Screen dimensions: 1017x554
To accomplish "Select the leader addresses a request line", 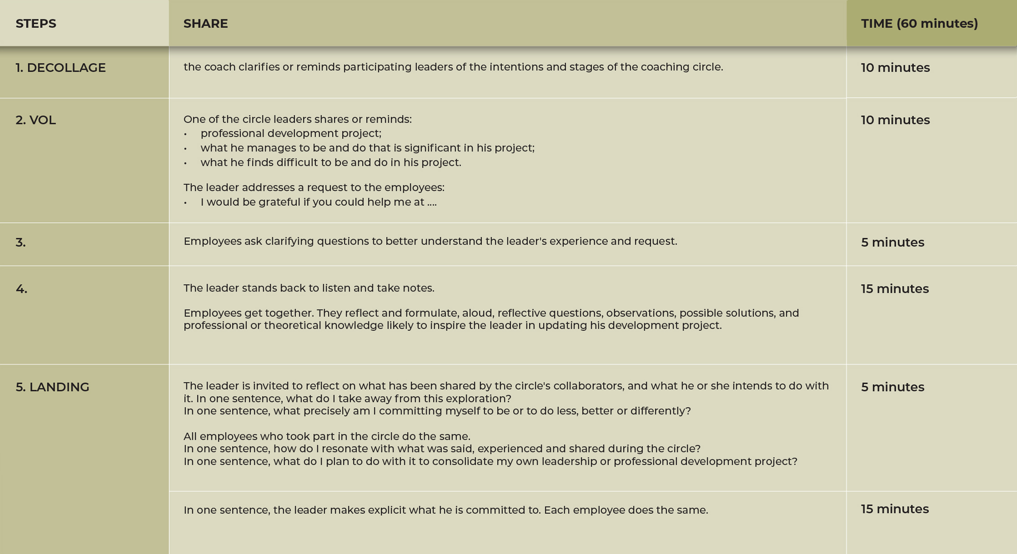I will [314, 188].
